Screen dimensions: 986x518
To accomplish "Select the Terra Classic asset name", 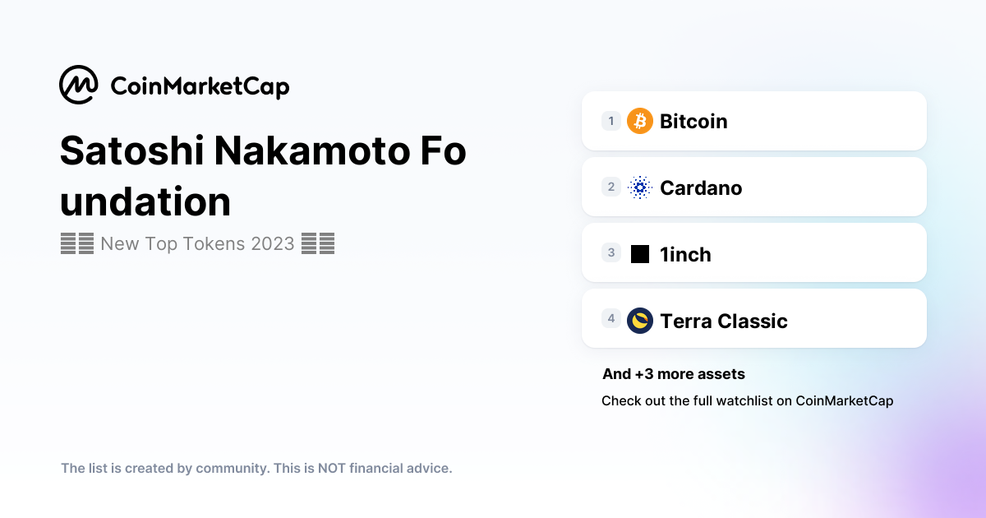I will coord(723,321).
